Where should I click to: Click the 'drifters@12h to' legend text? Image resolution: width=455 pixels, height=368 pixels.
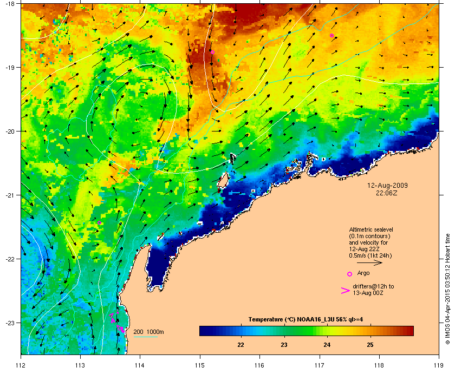coord(373,286)
